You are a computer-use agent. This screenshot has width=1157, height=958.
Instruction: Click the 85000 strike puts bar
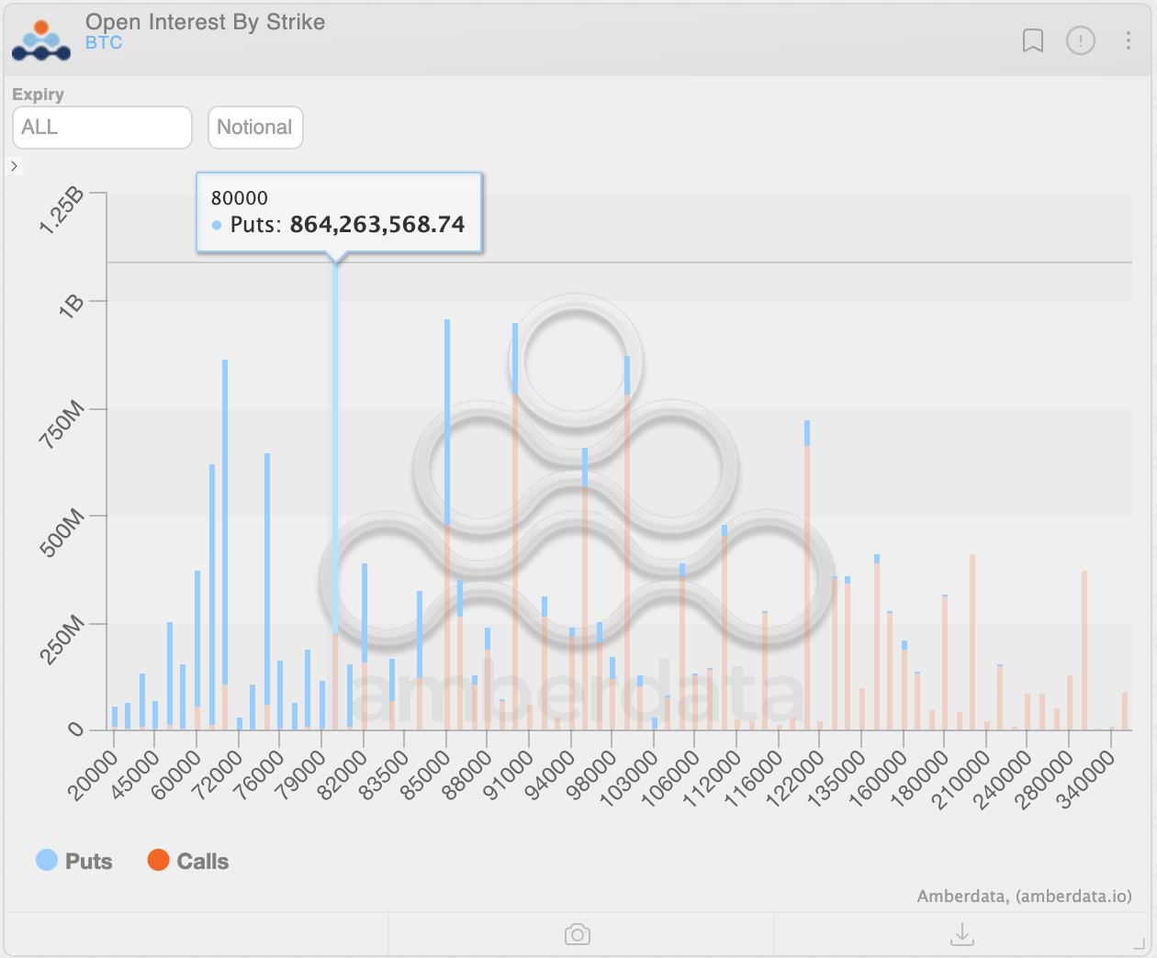pos(447,422)
